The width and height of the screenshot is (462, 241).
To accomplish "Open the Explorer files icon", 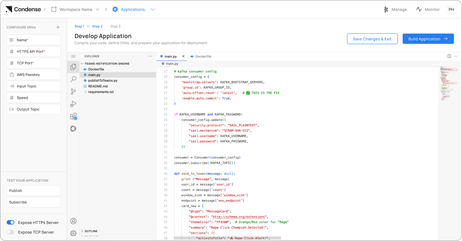I will tap(73, 67).
